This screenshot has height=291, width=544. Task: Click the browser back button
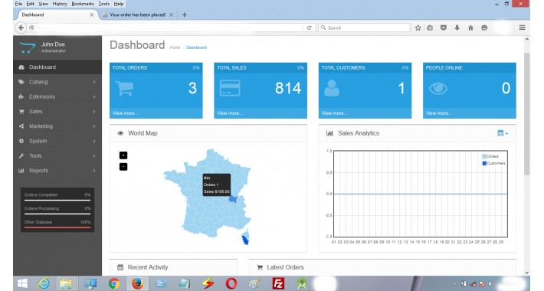[21, 28]
